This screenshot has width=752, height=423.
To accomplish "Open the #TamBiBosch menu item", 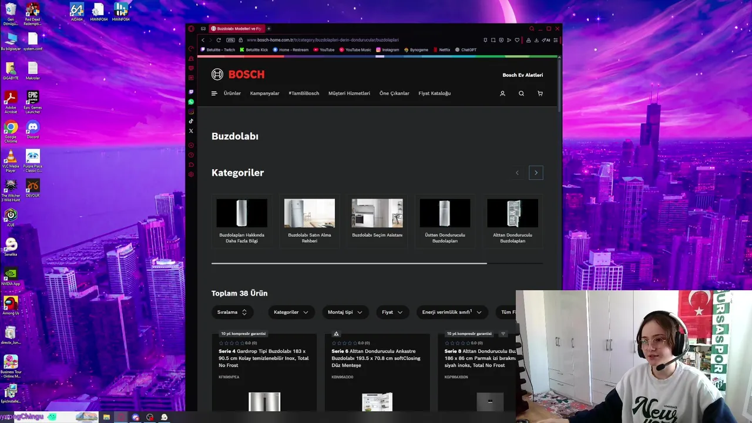I will click(304, 93).
